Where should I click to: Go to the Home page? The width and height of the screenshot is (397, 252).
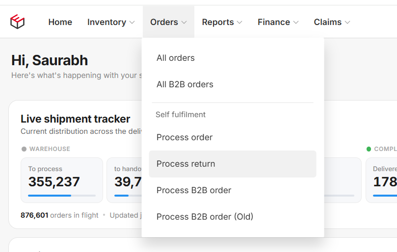60,22
